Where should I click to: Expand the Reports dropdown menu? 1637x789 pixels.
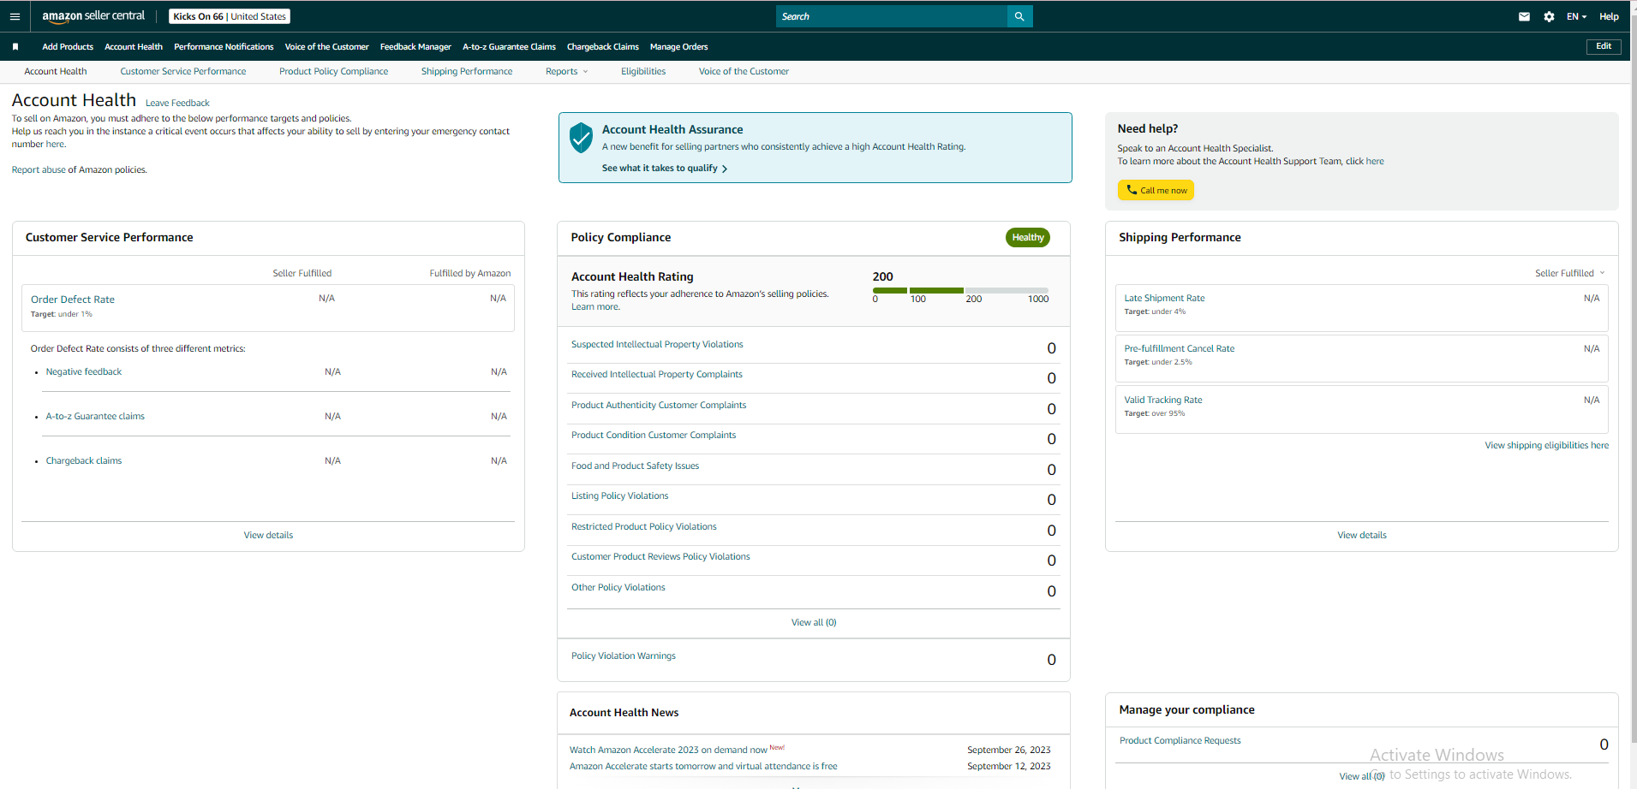point(566,72)
